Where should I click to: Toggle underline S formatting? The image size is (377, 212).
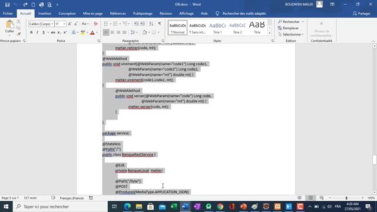44,32
